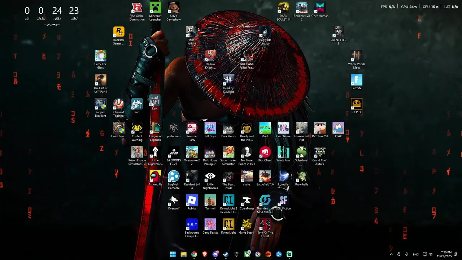Switch the ENG input language indicator

[x=416, y=254]
